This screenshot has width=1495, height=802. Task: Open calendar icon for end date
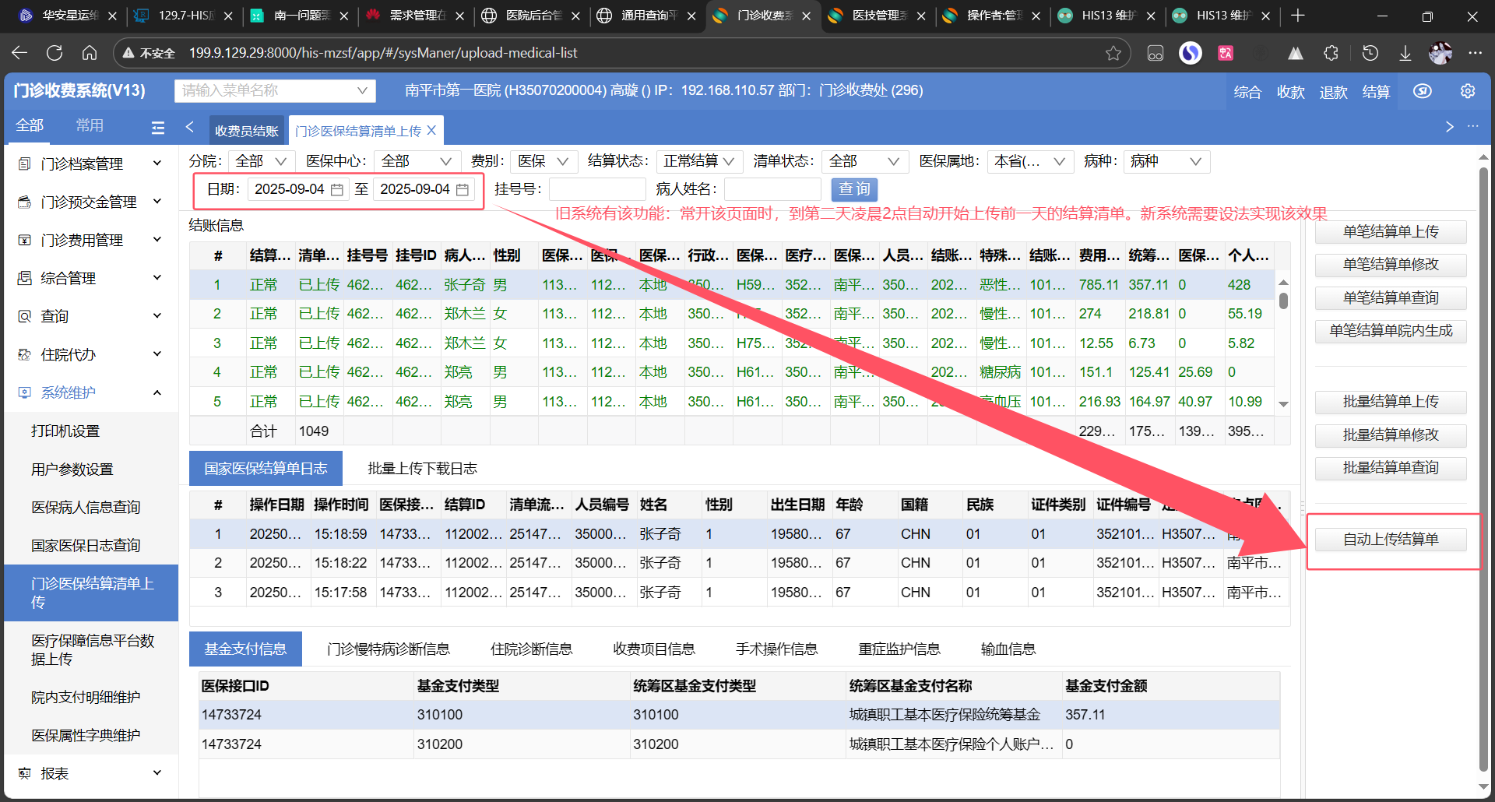pos(463,189)
